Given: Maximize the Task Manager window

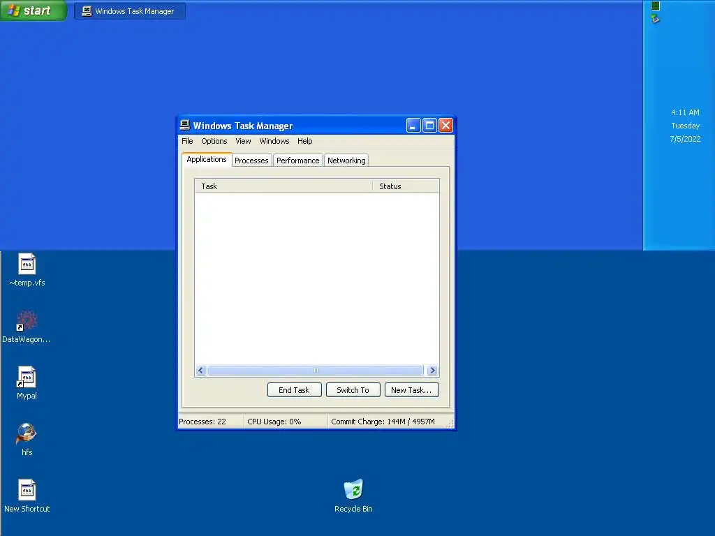Looking at the screenshot, I should tap(429, 126).
